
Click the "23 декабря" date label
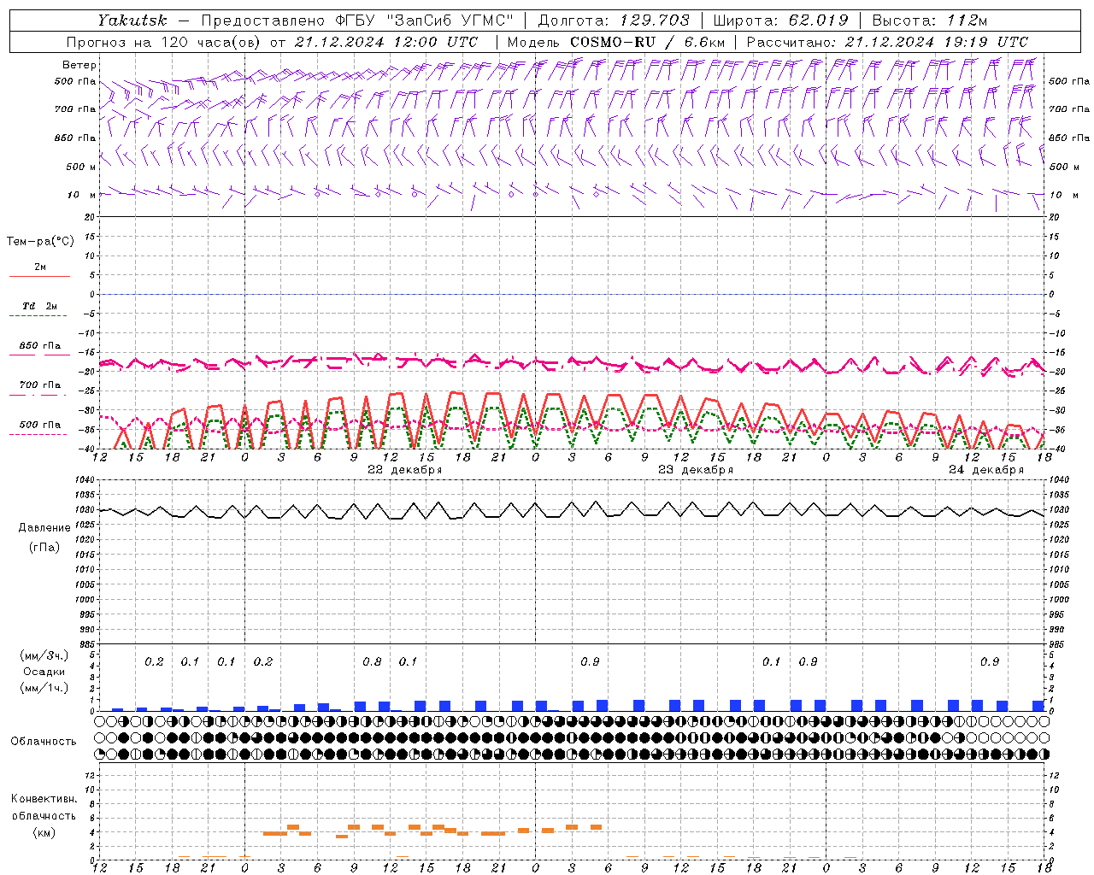tap(696, 470)
